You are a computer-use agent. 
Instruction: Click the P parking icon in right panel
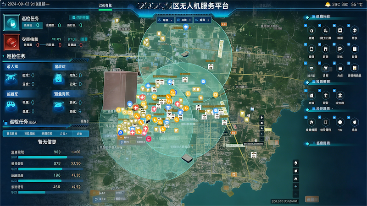340,49
